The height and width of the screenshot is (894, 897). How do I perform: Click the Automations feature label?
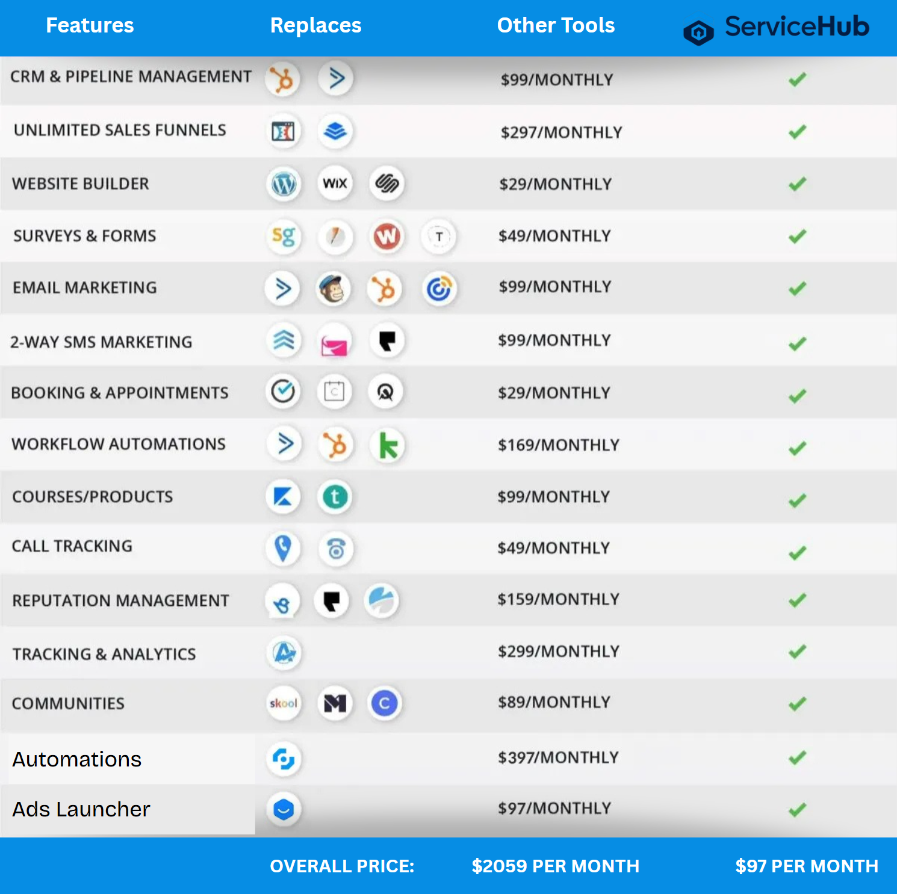(77, 759)
